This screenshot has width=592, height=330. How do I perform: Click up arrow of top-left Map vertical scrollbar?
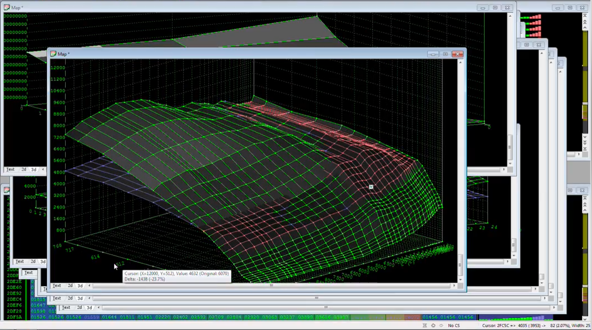[x=510, y=16]
